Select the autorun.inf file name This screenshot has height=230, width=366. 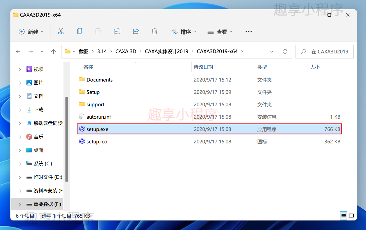coord(99,117)
